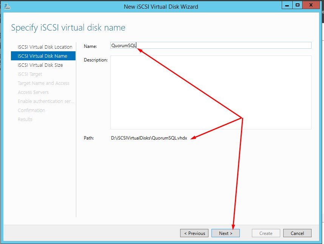Click the wizard icon in the title bar
This screenshot has width=324, height=244.
tap(7, 6)
